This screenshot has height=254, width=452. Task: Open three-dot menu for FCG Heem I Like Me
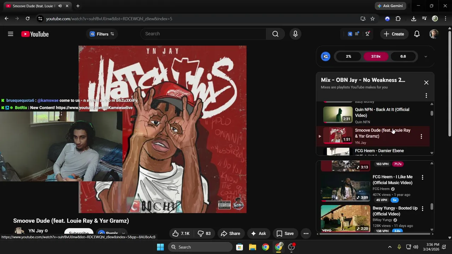coord(422,177)
